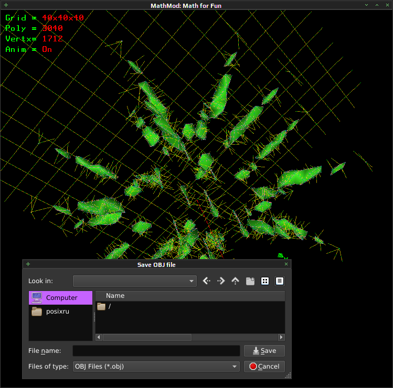Select the root / folder entry
The width and height of the screenshot is (393, 388).
coord(104,306)
